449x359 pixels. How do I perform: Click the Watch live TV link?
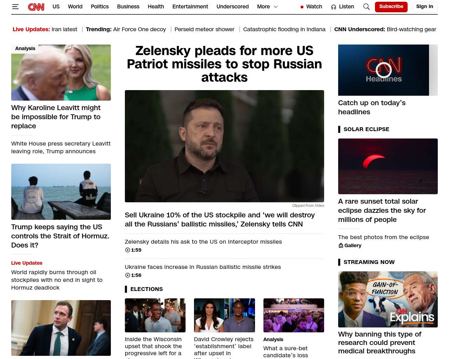(x=314, y=7)
